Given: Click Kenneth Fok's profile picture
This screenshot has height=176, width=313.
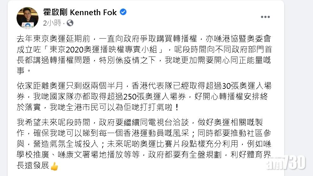Looking at the screenshot, I should coord(27,17).
